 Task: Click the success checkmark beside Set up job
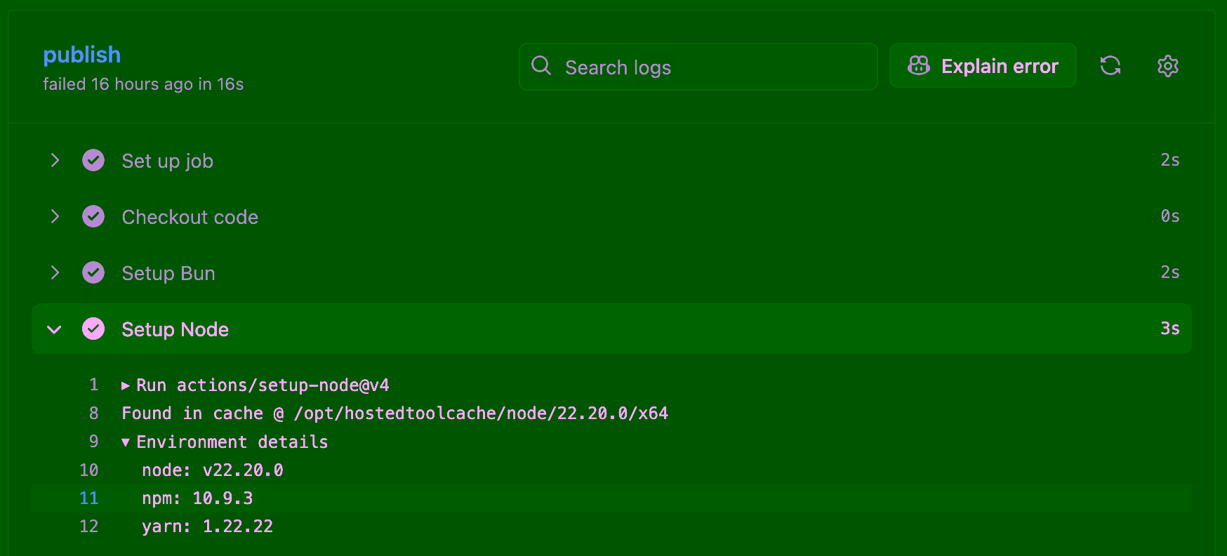[93, 160]
